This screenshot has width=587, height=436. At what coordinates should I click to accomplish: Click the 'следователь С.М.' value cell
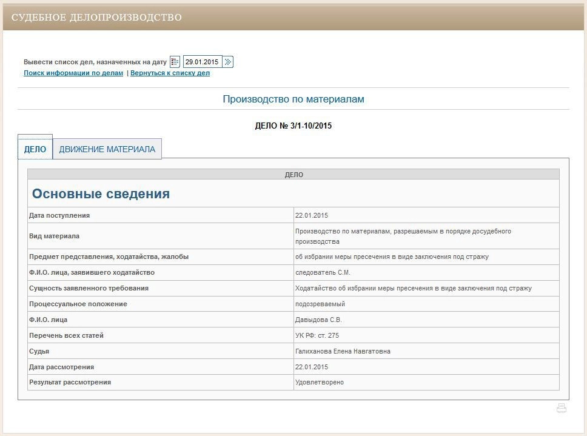(323, 273)
